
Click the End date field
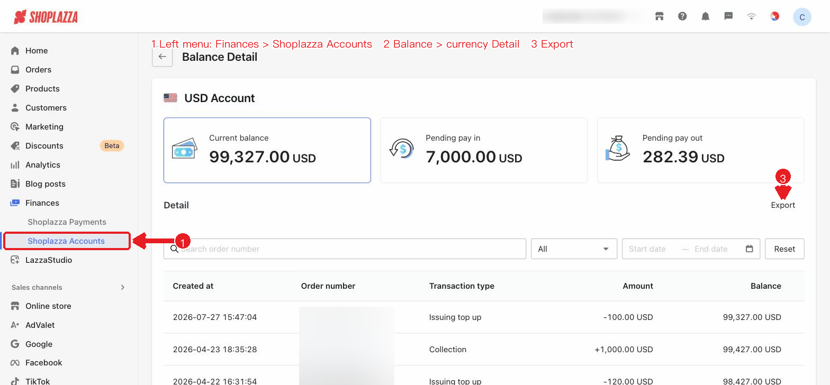click(711, 249)
